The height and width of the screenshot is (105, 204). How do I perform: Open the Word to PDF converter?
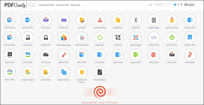(x=28, y=20)
